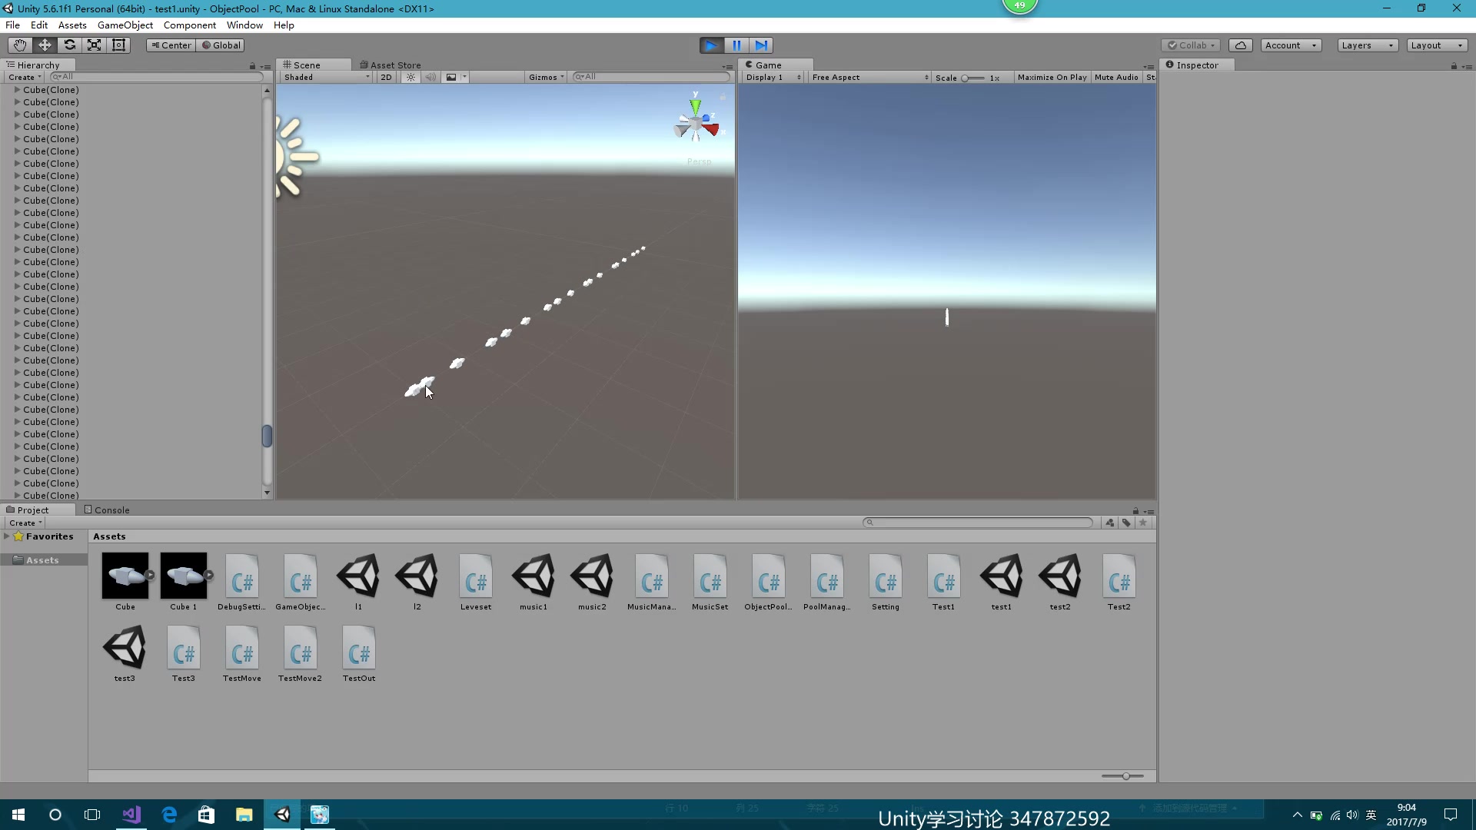Enable 2D view in the Scene toolbar
1476x830 pixels.
click(386, 77)
